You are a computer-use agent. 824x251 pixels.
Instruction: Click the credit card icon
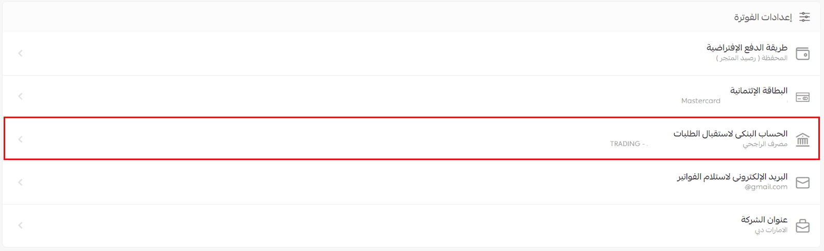pyautogui.click(x=803, y=97)
